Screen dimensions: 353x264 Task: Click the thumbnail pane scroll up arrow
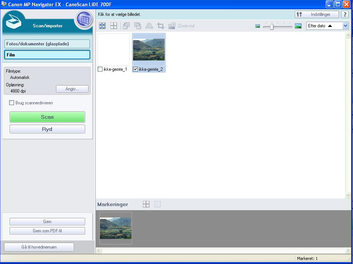point(348,35)
